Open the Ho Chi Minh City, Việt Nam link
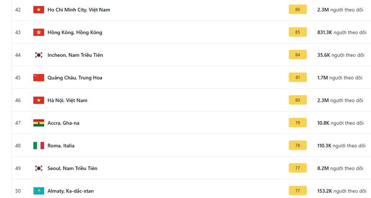Viewport: 371px width, 198px height. pos(79,10)
